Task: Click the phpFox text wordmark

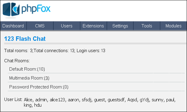Action: tap(36, 9)
